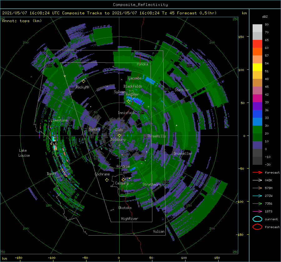Click the Calgary city label
The image size is (281, 262).
pos(122,183)
